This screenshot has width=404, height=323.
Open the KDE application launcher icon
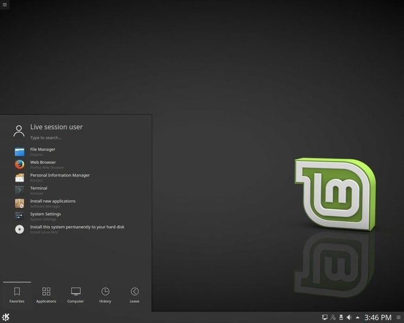pos(5,317)
